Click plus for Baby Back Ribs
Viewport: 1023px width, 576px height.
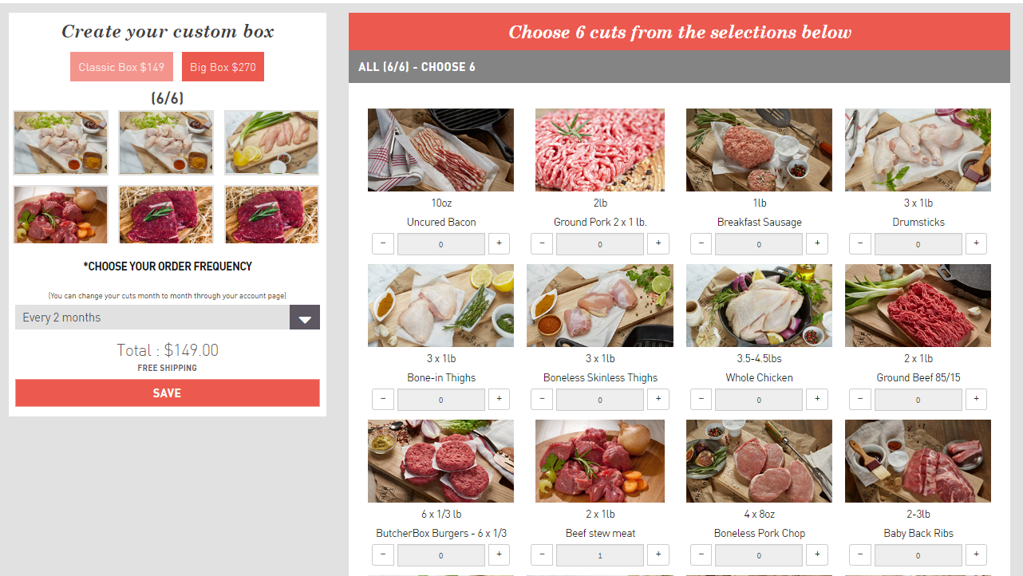point(976,554)
